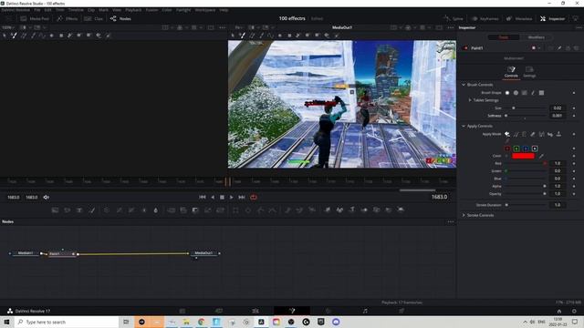584x328 pixels.
Task: Adjust the brush Size slider
Action: (526, 108)
